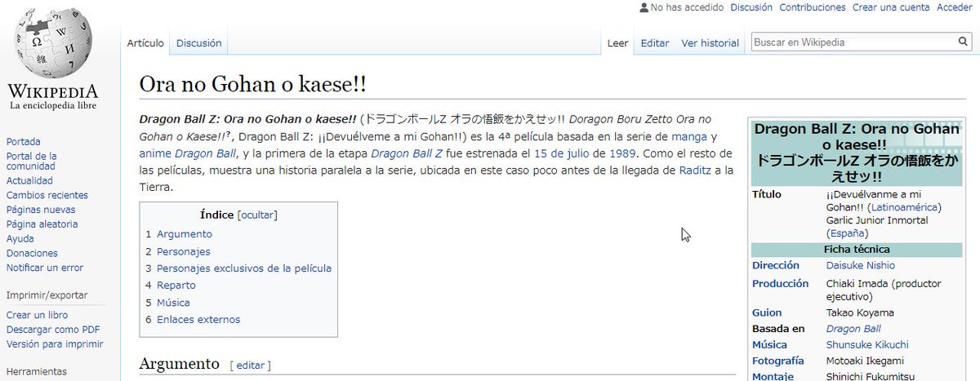Open the Ver historial tab

click(x=710, y=43)
